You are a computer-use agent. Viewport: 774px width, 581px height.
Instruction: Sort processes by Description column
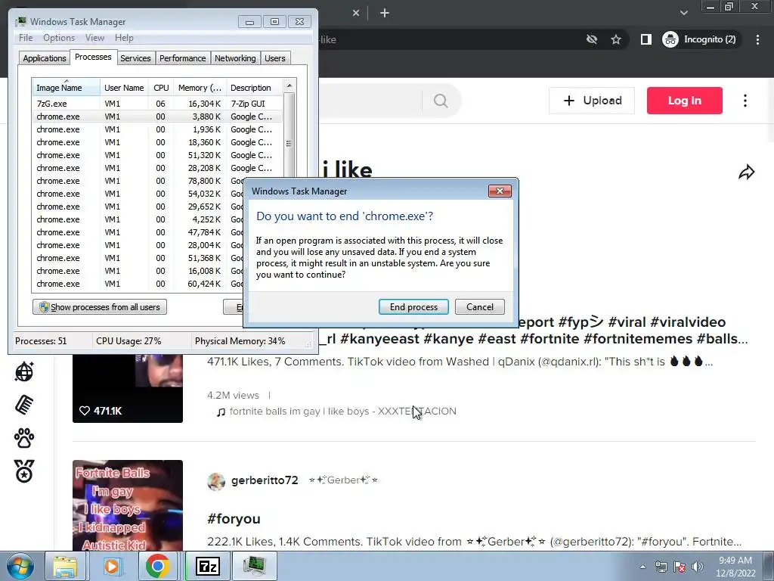(255, 88)
